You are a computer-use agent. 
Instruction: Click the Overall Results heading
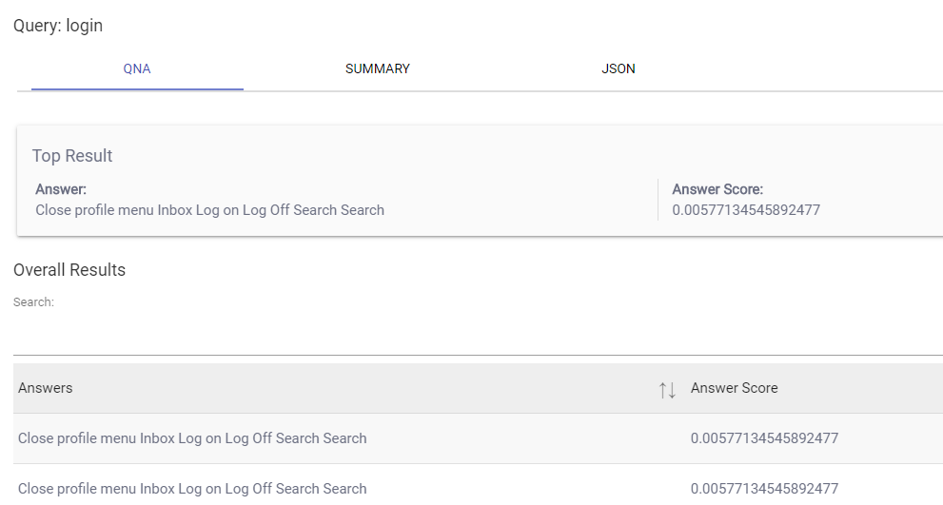[x=69, y=270]
